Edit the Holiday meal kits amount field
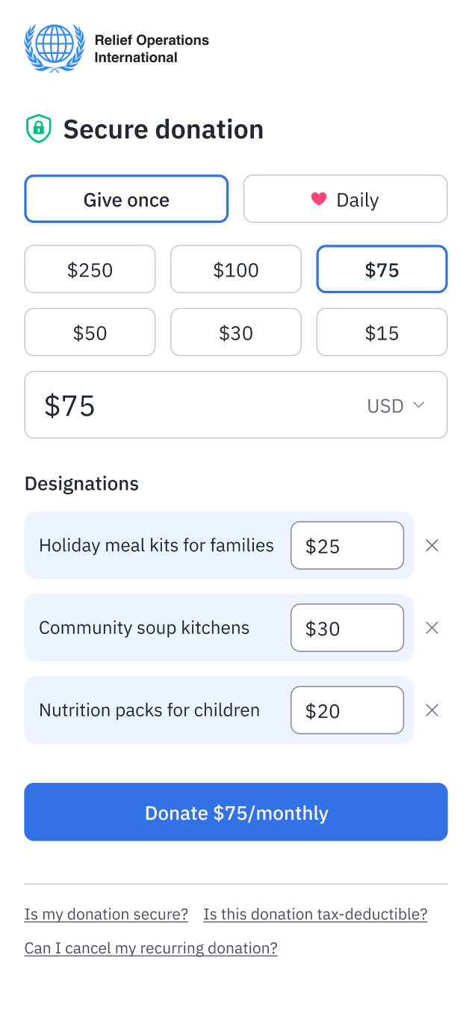Viewport: 472px width, 1017px height. [x=347, y=546]
